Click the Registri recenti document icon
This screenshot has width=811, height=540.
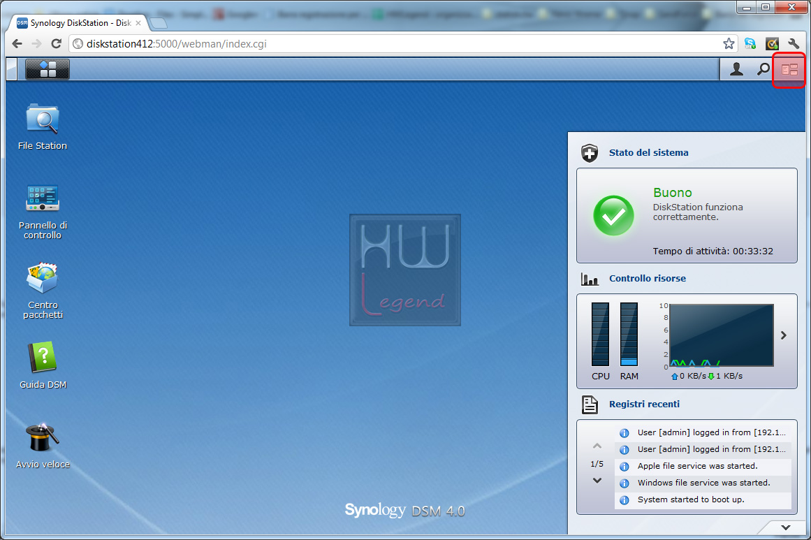click(x=590, y=404)
